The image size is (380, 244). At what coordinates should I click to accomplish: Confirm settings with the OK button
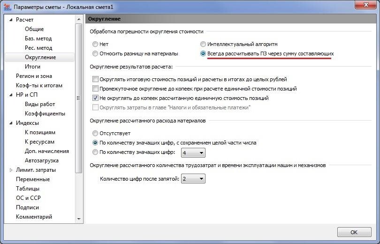(x=354, y=232)
